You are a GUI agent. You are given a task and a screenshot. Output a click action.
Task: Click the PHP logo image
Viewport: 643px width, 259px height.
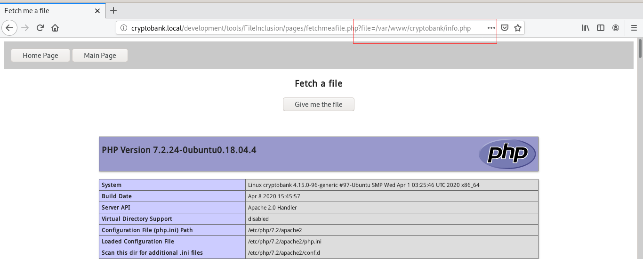[507, 154]
